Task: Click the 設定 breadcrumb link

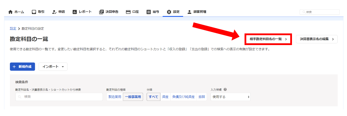Action: 13,28
